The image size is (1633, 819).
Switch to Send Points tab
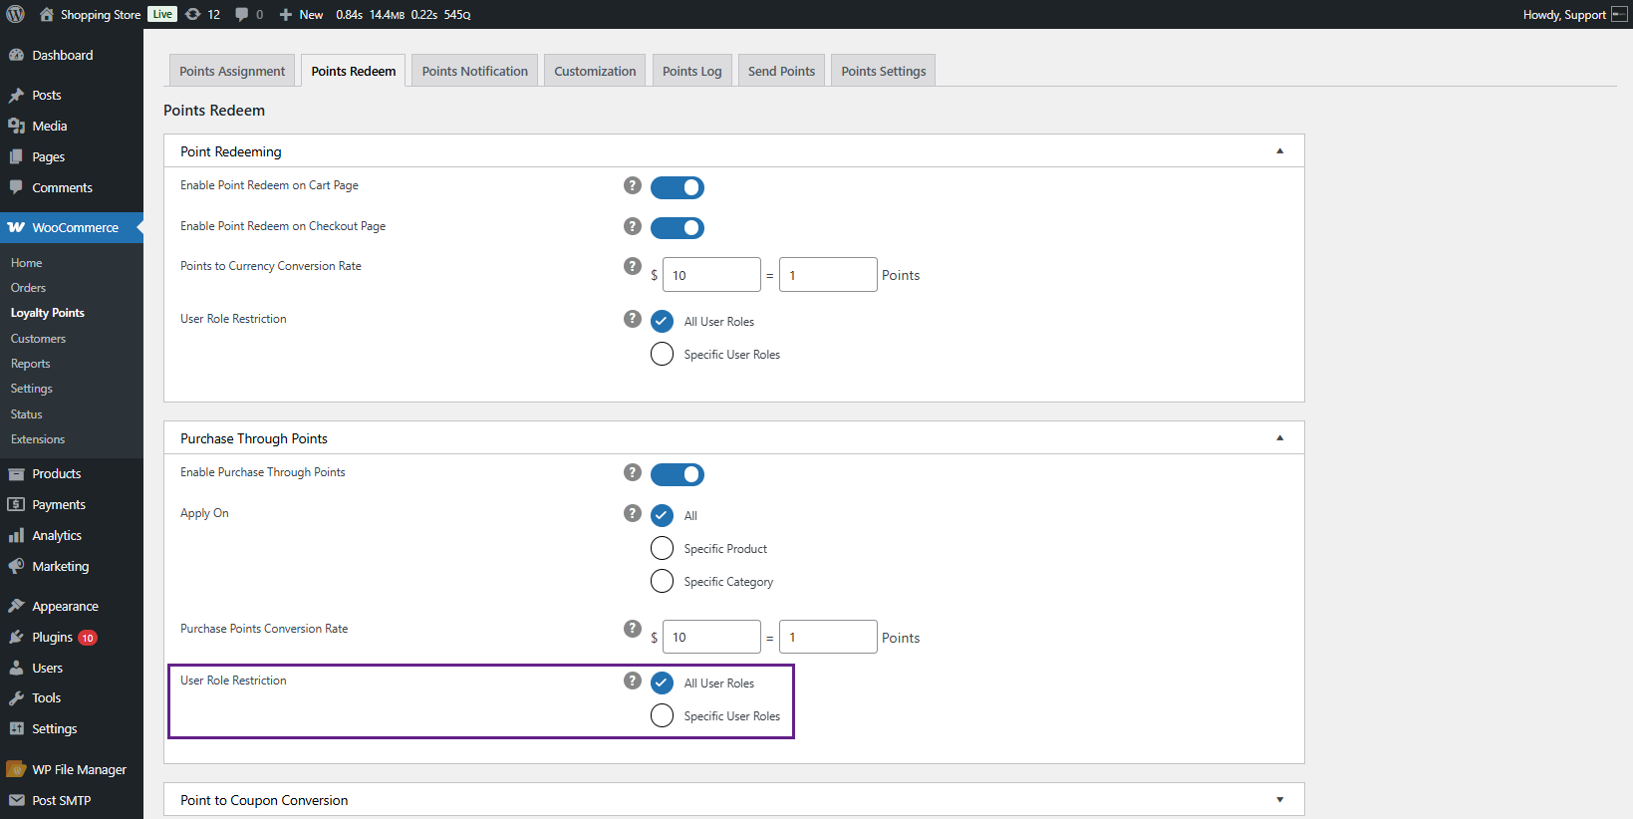click(781, 71)
